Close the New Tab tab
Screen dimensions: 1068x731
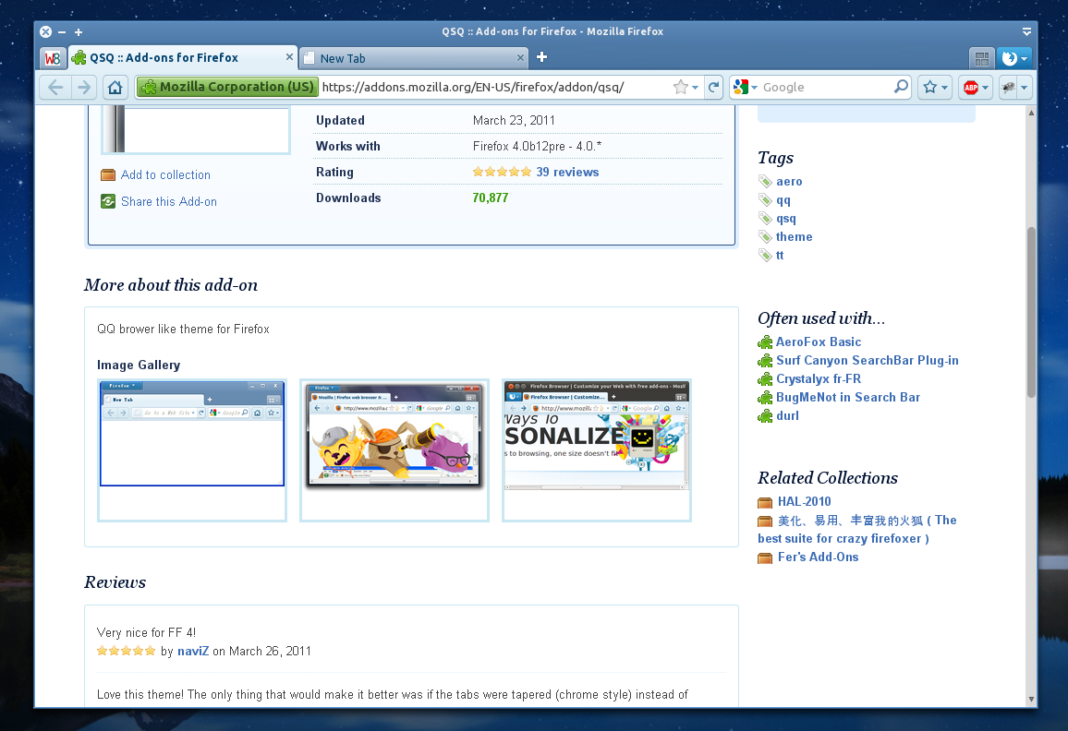pos(520,58)
